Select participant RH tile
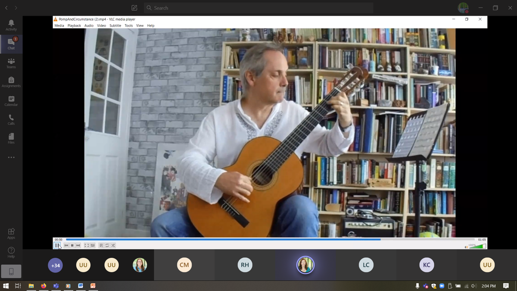The image size is (517, 291). tap(245, 265)
